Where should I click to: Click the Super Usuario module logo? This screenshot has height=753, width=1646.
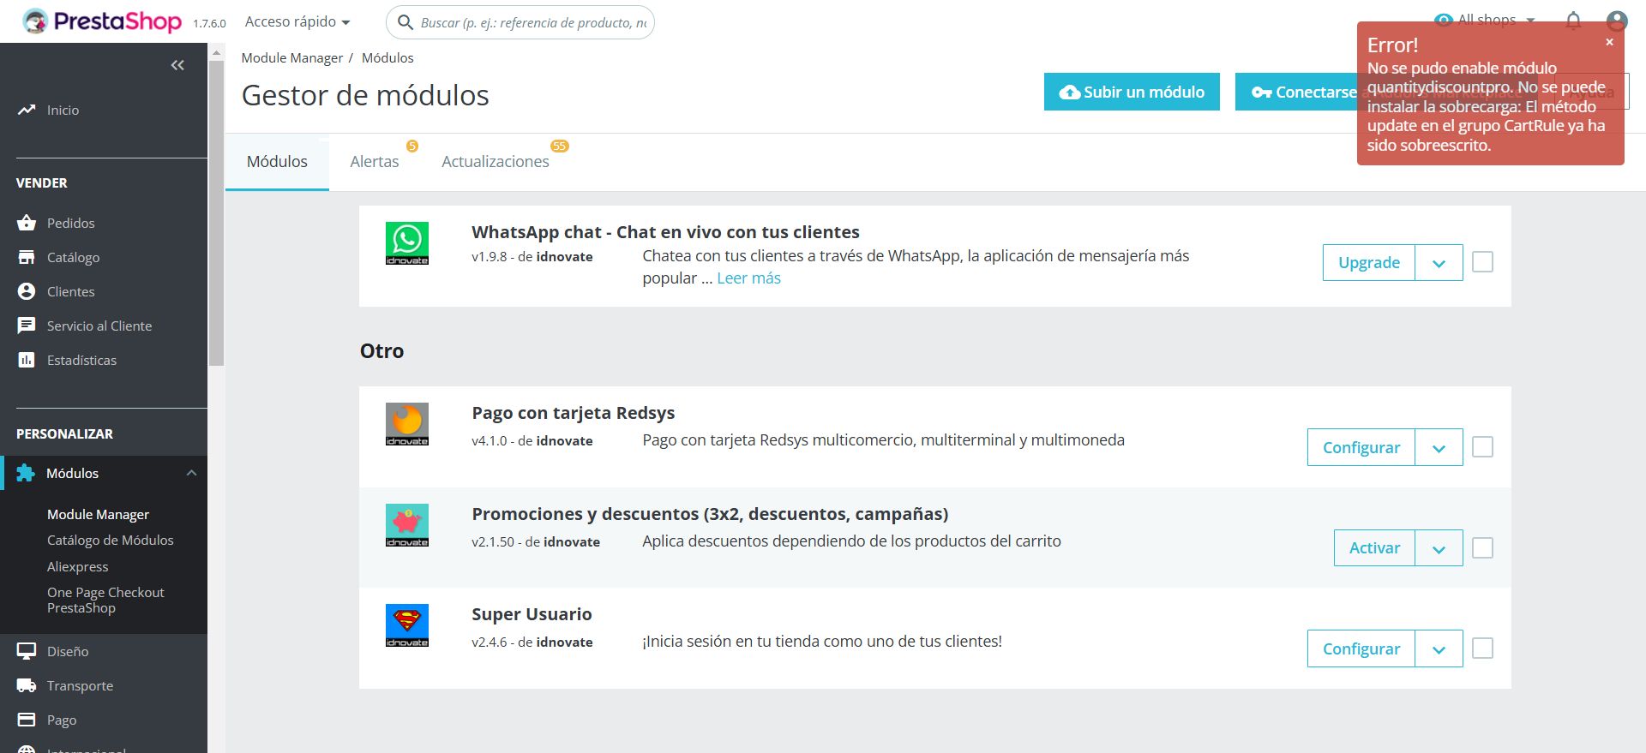click(407, 625)
